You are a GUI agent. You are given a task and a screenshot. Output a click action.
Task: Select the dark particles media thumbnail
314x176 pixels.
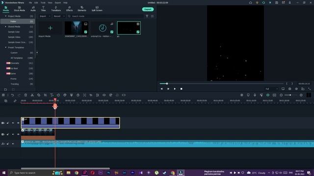pos(129,28)
